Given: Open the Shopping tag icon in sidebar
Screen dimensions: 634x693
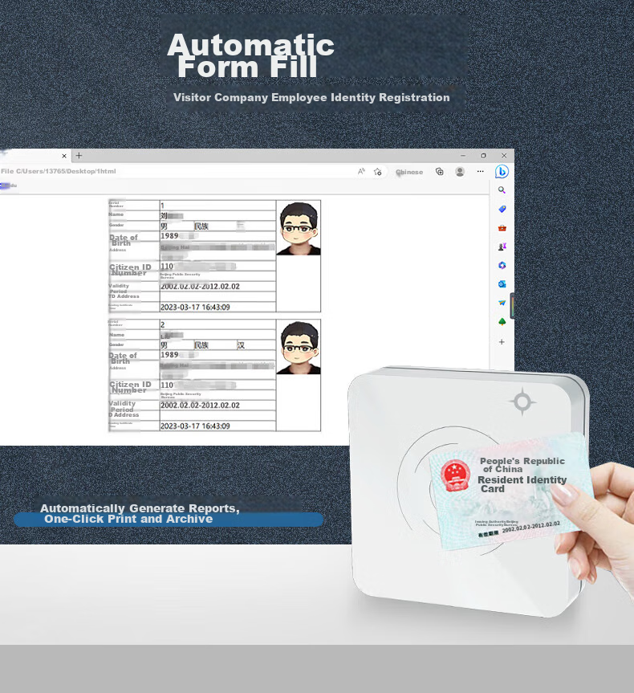Looking at the screenshot, I should pyautogui.click(x=502, y=209).
